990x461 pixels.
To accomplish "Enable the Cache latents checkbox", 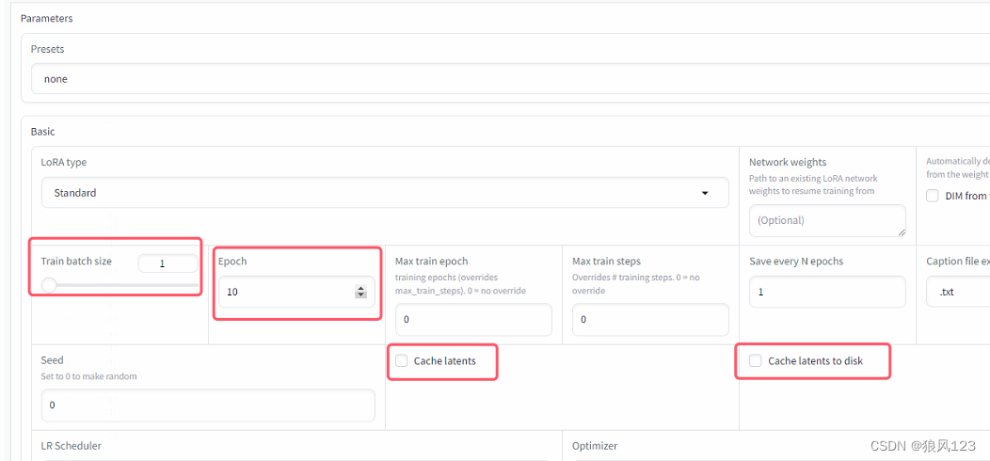I will point(402,360).
